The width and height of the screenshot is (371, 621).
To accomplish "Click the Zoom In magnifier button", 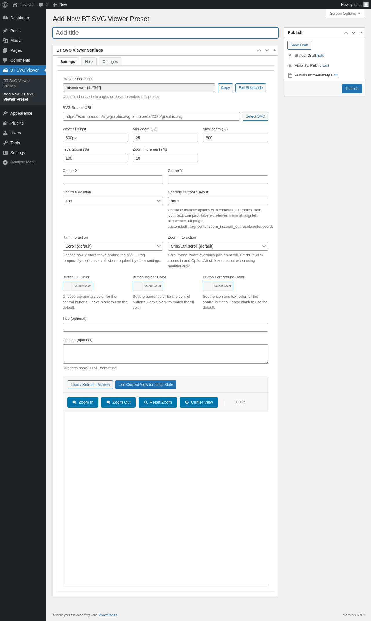I will pos(83,402).
